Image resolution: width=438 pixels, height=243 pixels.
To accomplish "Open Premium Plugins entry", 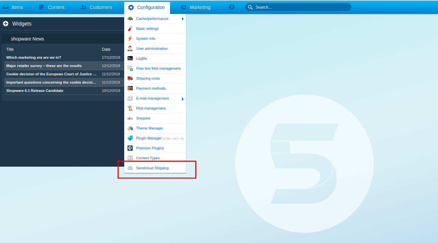I will [x=155, y=148].
